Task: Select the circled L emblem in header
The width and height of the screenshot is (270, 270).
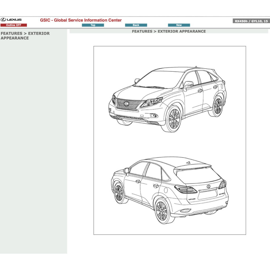Action: click(x=4, y=19)
